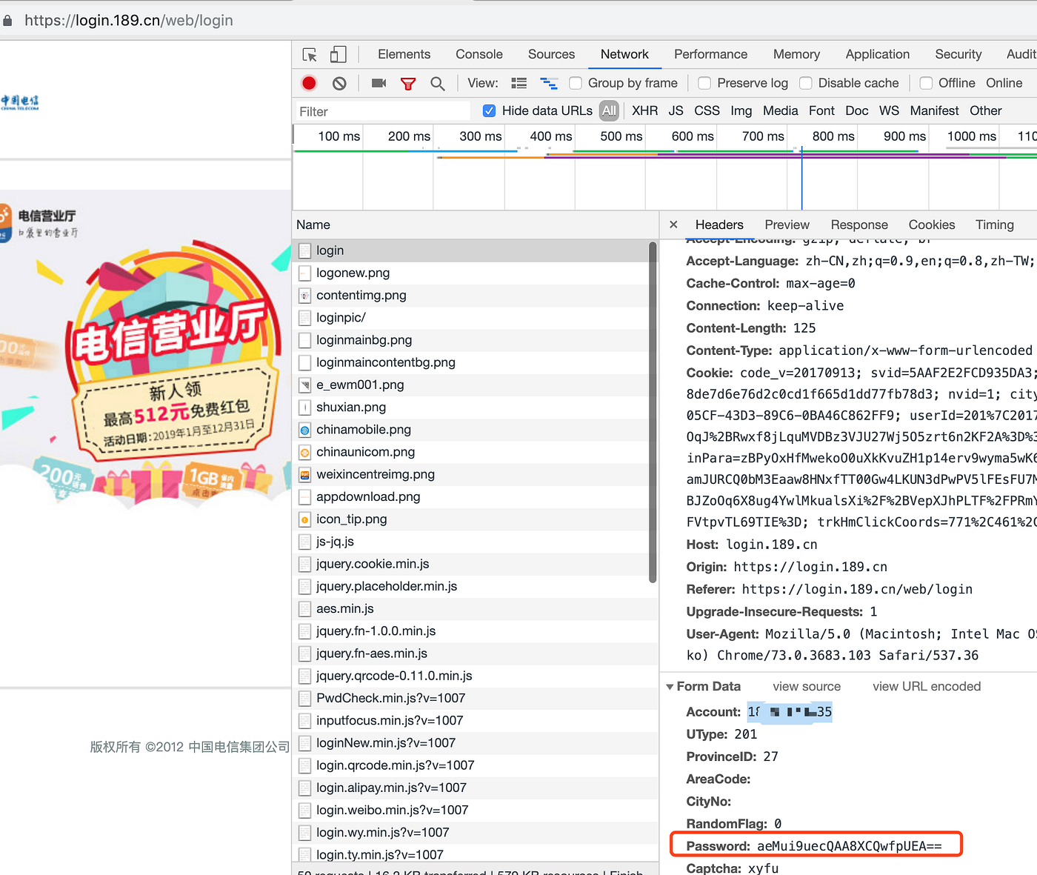The image size is (1037, 875).
Task: Click the chinamobile.png thumbnail icon
Action: pos(304,430)
